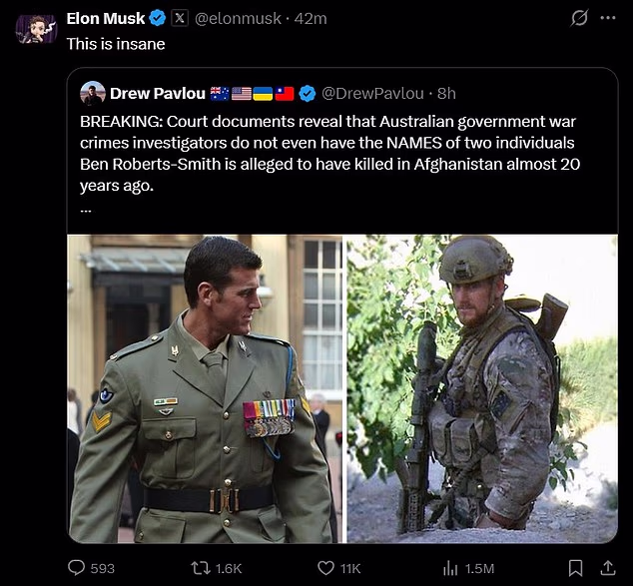Screen dimensions: 633x586
Task: Open Elon Musk display name link
Action: coord(105,18)
